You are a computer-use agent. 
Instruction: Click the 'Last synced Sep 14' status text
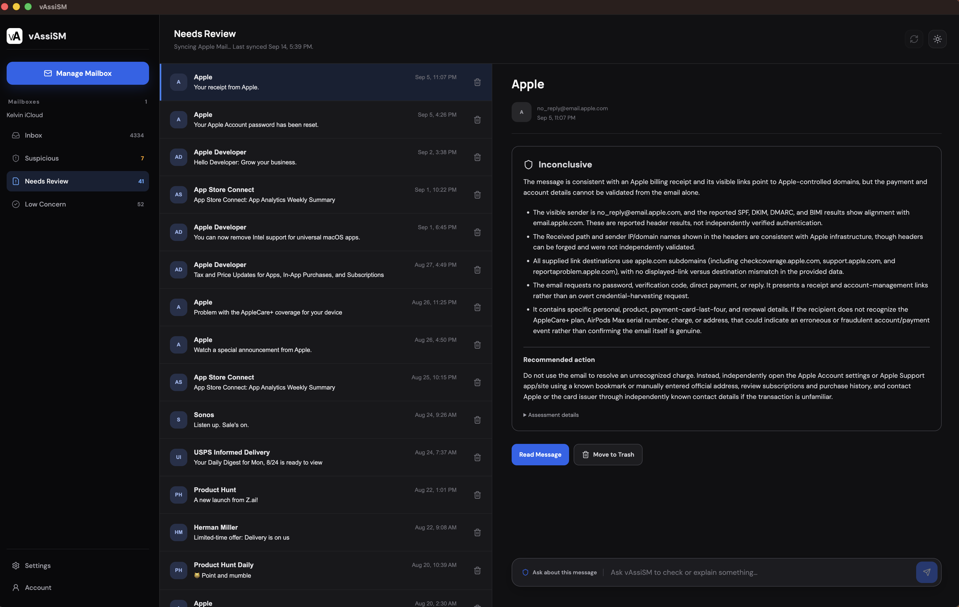(273, 47)
